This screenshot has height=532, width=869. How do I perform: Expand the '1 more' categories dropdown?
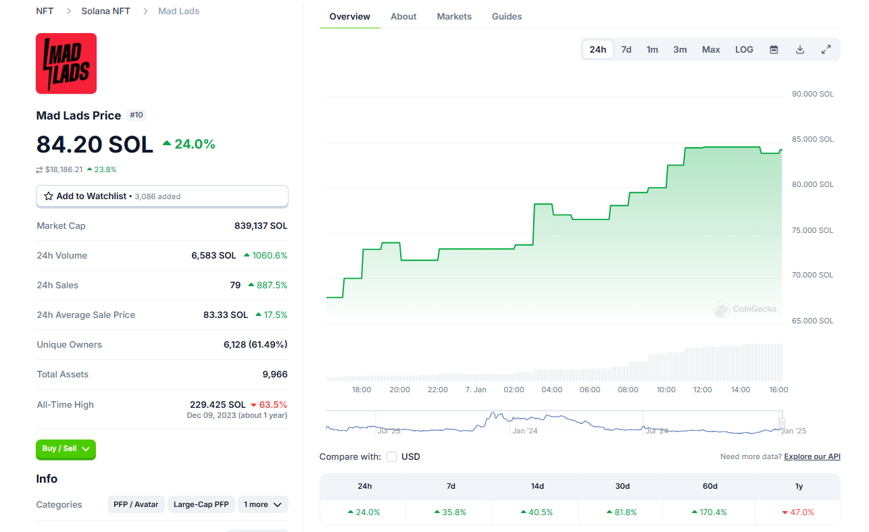[x=263, y=504]
